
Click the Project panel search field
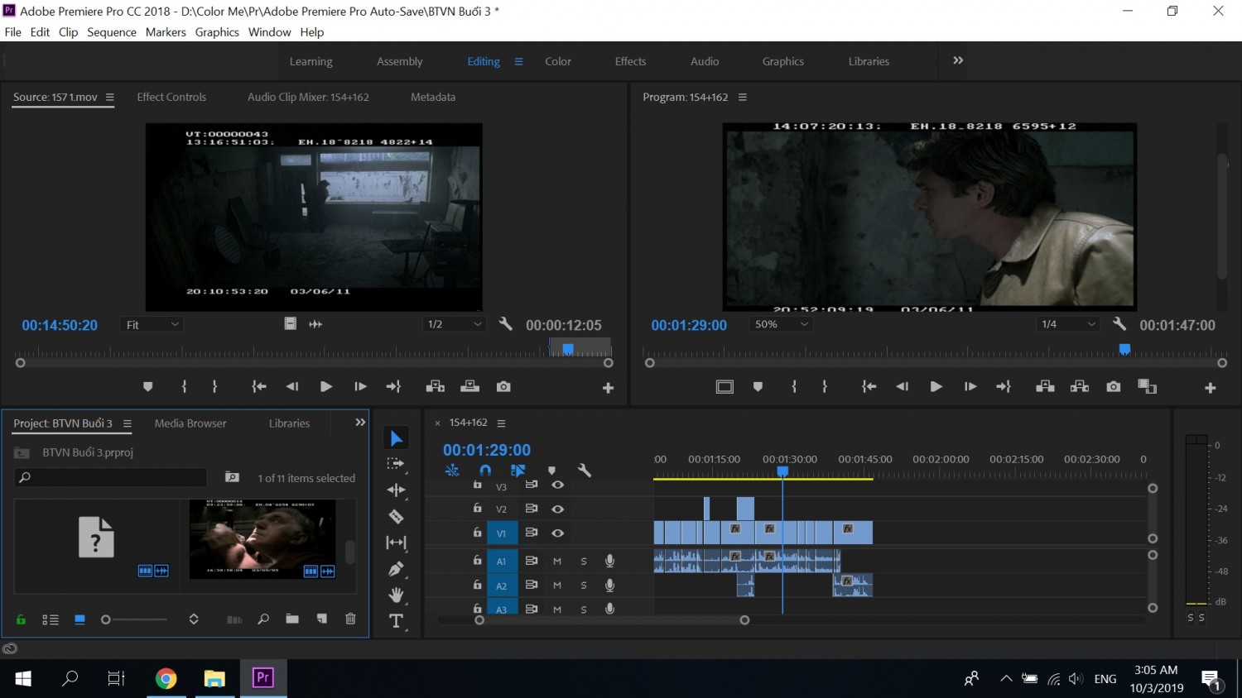tap(111, 477)
